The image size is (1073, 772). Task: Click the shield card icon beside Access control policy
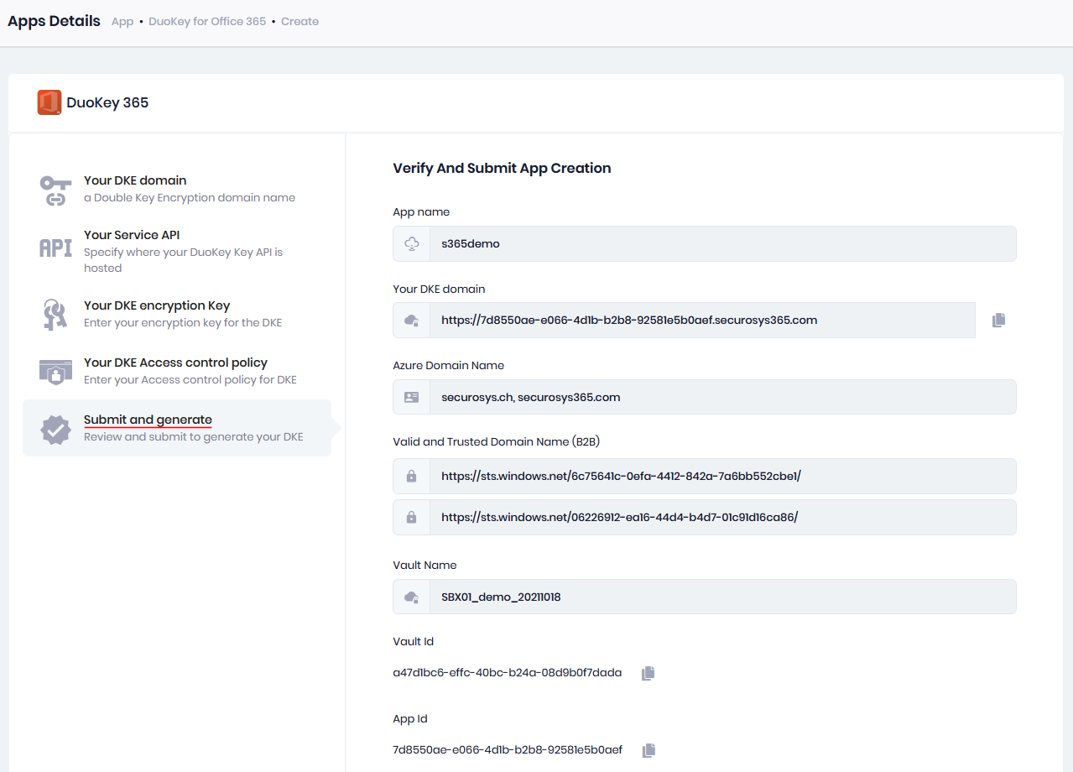coord(55,371)
